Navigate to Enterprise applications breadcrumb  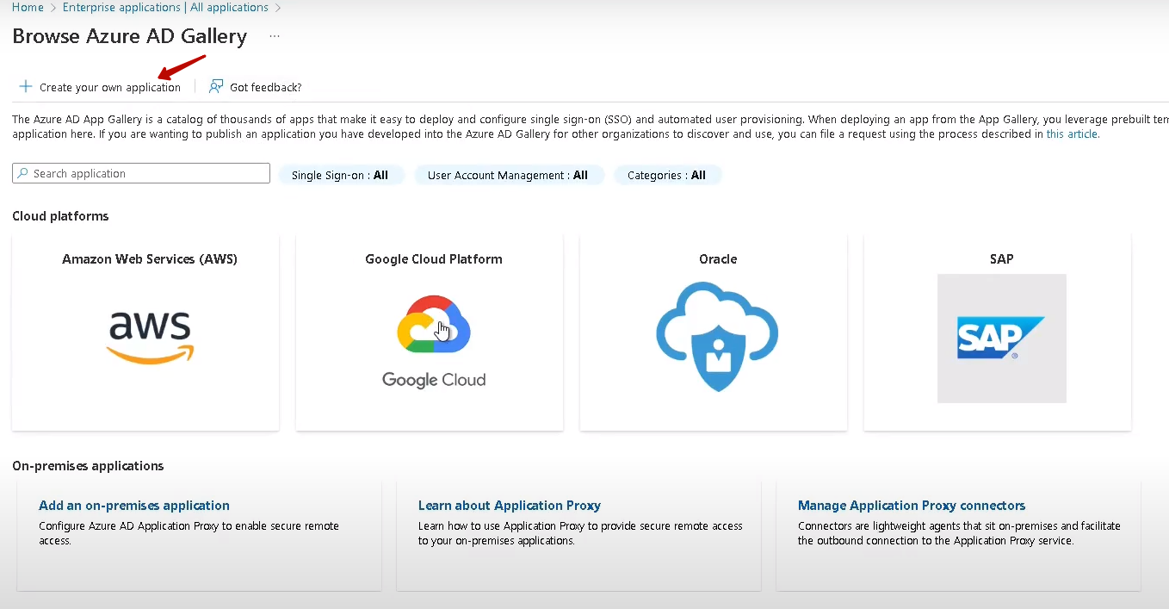click(165, 8)
